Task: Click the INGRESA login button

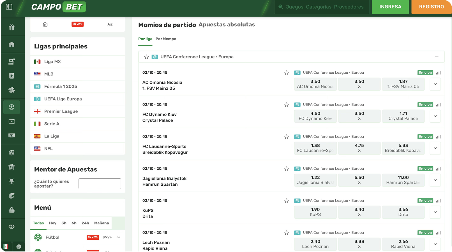Action: (x=390, y=7)
